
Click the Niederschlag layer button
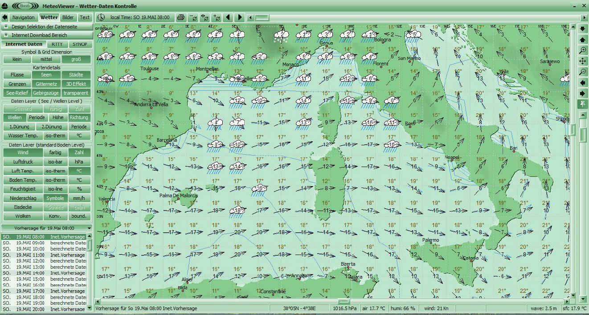point(22,198)
